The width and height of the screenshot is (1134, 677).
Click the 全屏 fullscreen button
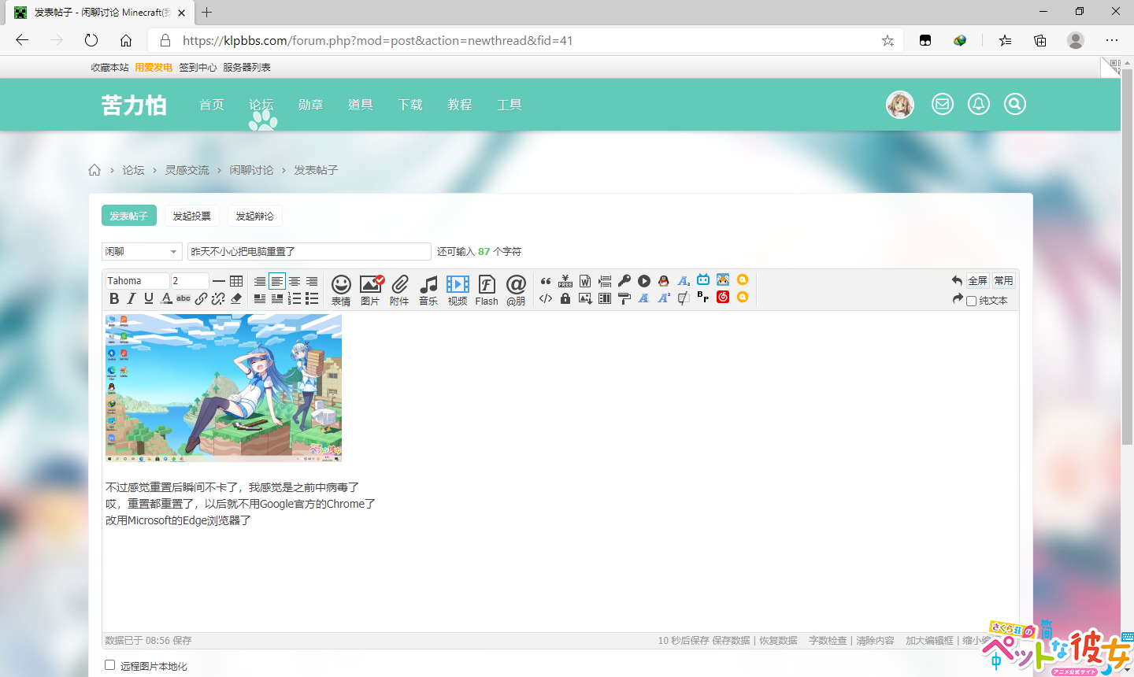click(977, 280)
